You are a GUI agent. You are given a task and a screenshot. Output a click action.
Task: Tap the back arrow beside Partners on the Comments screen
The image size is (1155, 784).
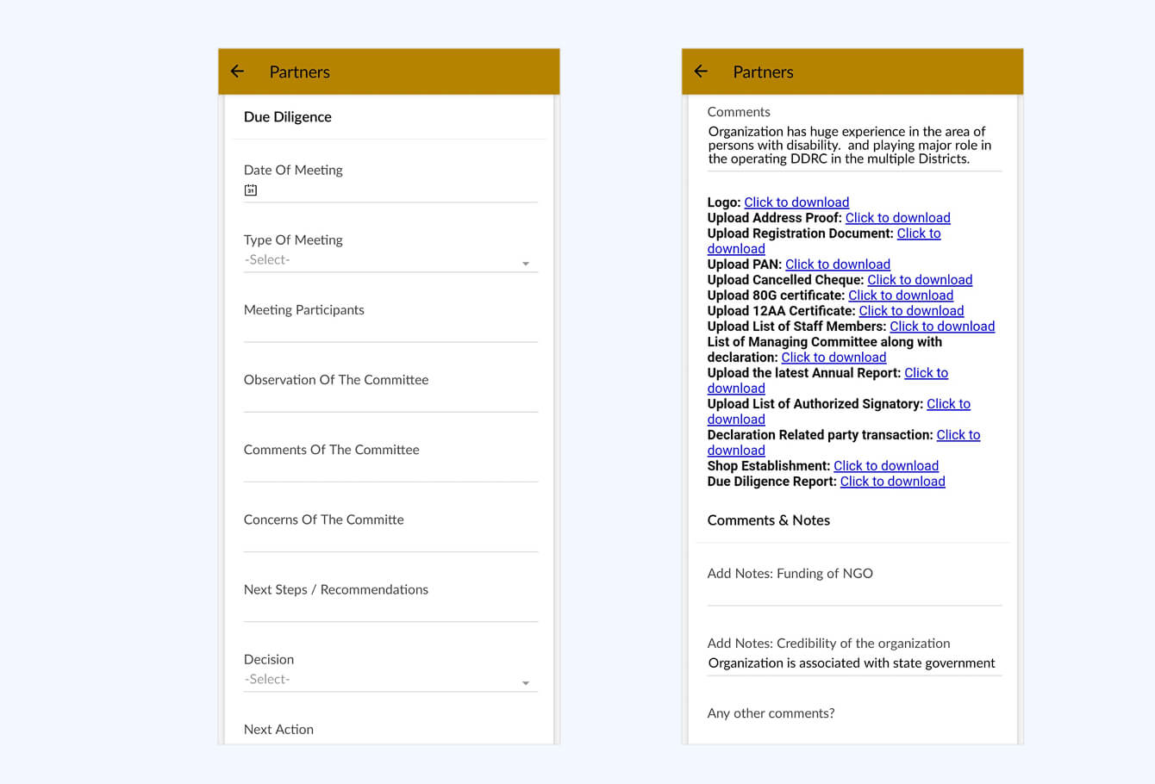[x=701, y=72]
